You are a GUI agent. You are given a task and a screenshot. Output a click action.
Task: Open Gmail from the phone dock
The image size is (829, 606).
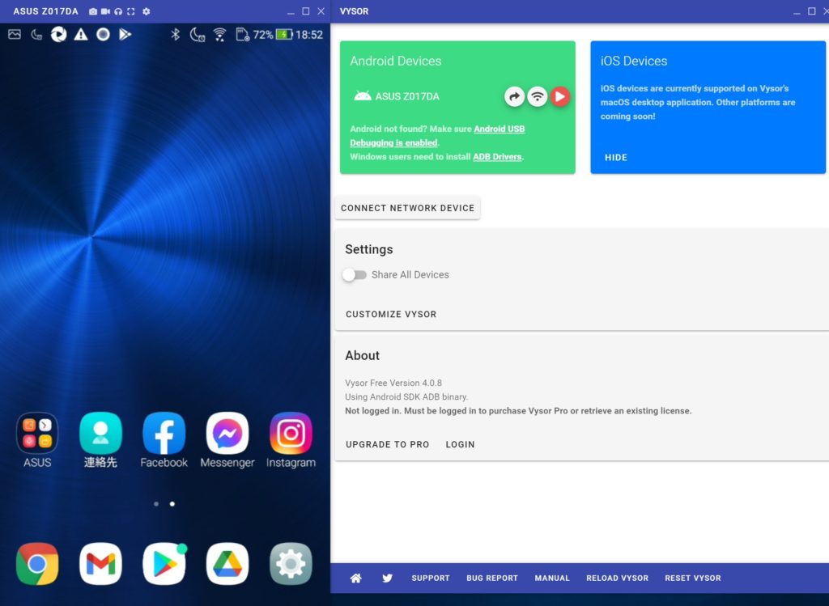pos(100,564)
